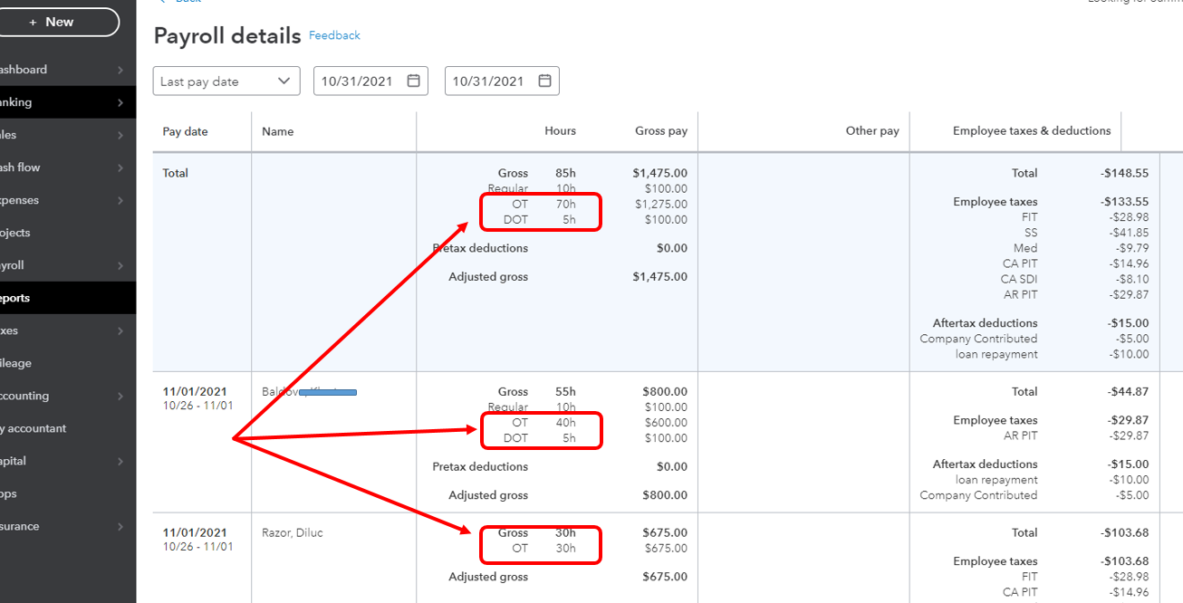The image size is (1183, 603).
Task: Open Cash flow in the sidebar
Action: tap(20, 167)
